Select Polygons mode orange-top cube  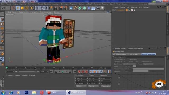[2, 42]
